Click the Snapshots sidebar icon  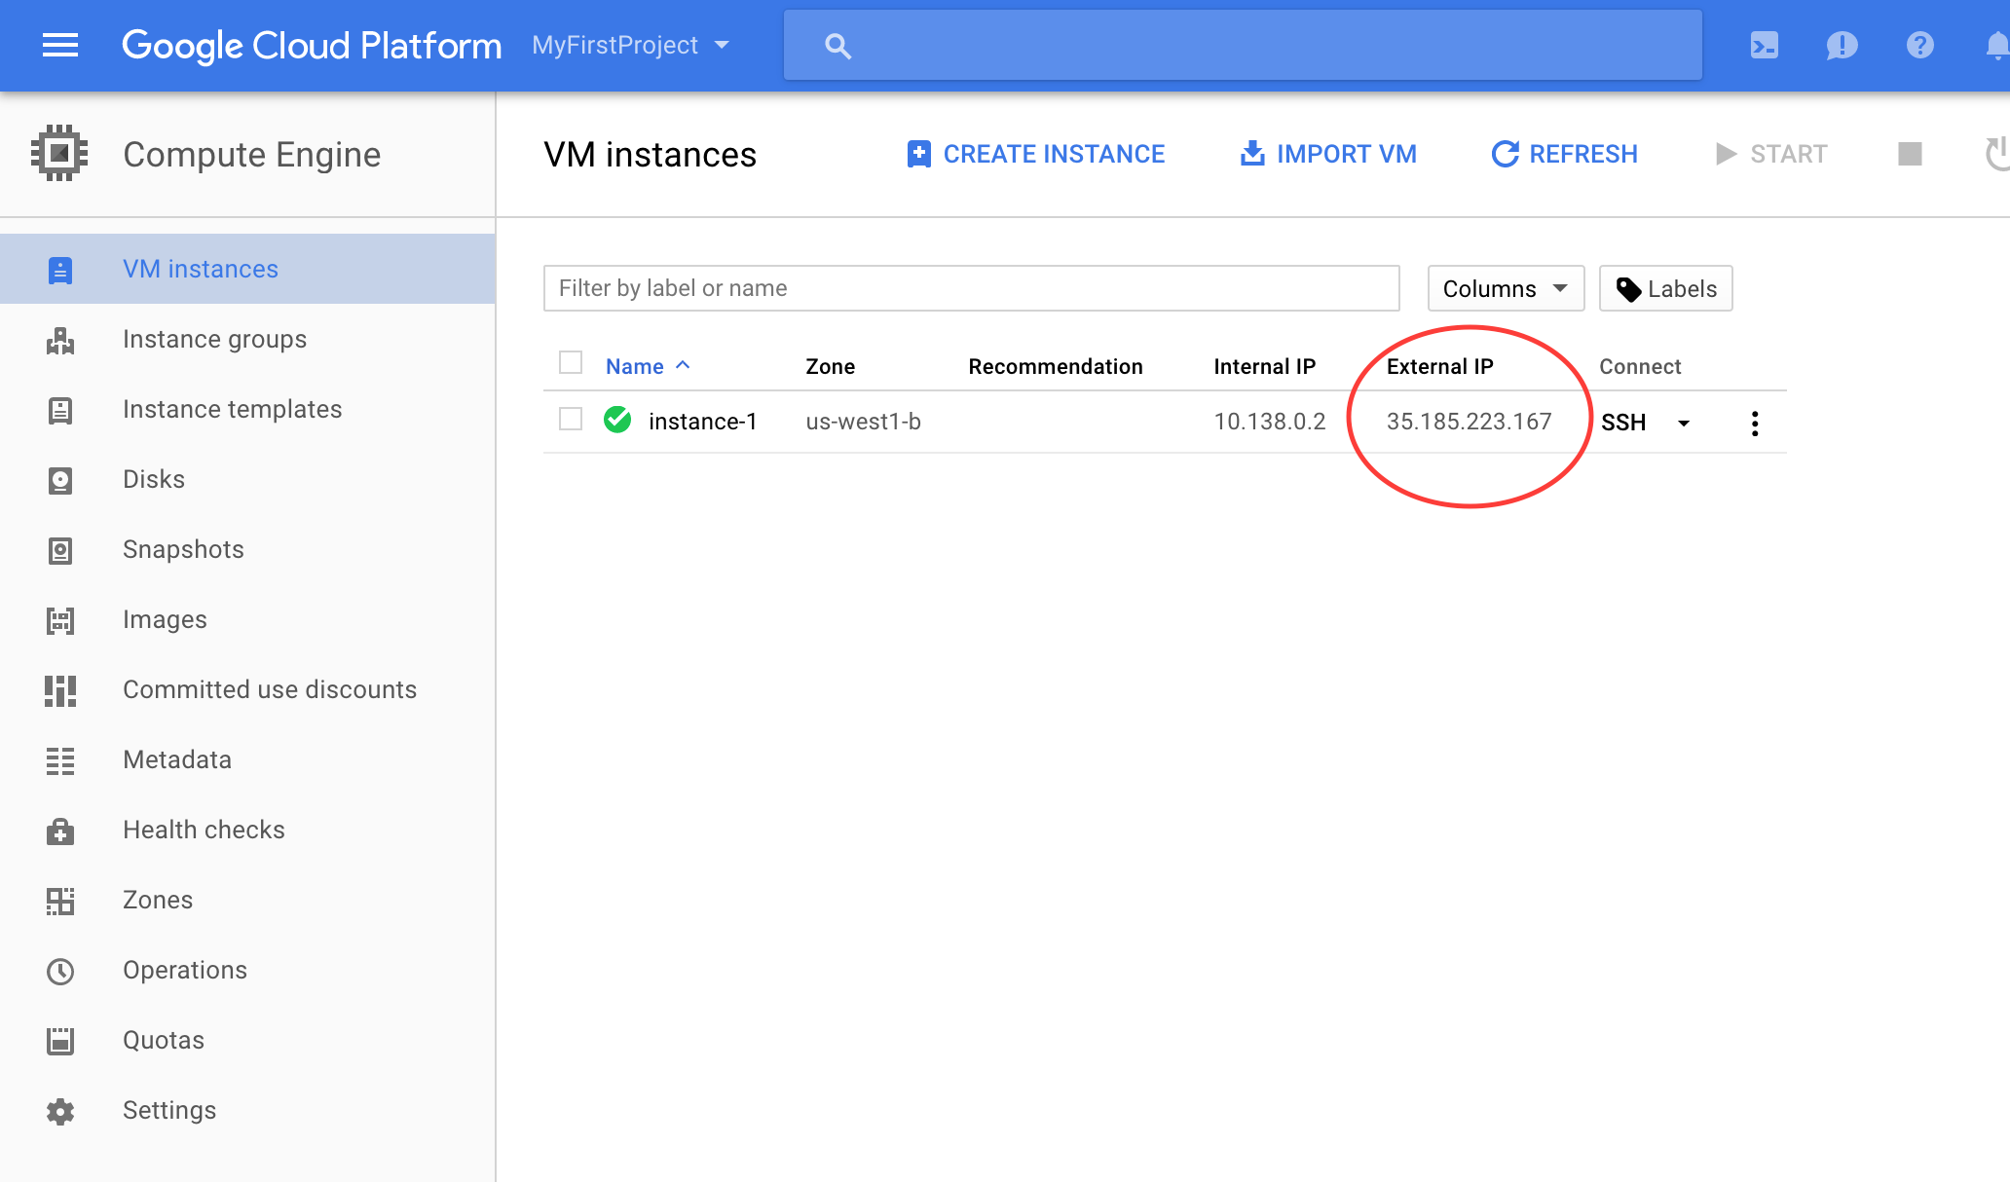(x=60, y=550)
